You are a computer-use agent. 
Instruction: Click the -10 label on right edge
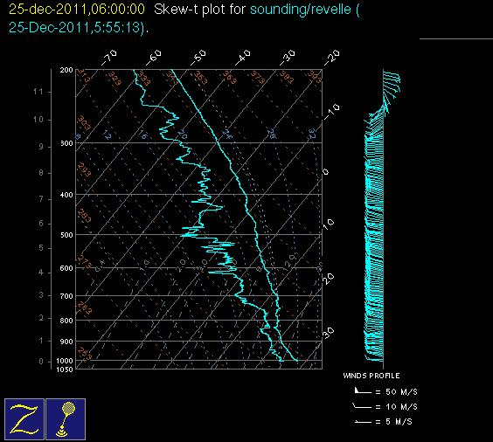click(x=332, y=112)
